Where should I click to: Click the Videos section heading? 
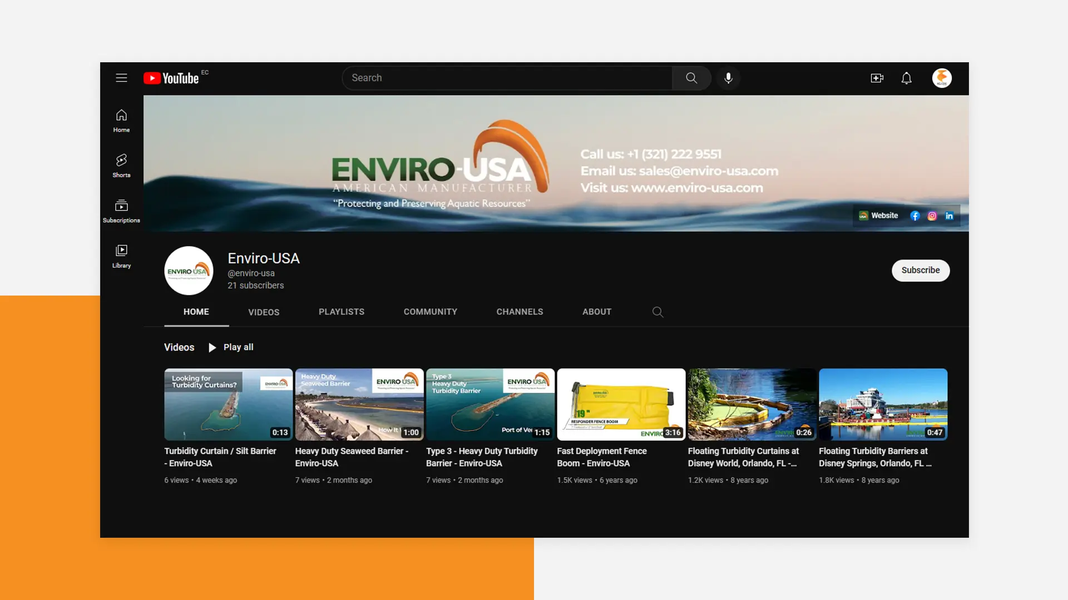pos(179,347)
